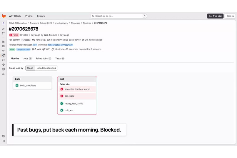Open the GitLab logo home link
237x158 pixels.
(4, 16)
